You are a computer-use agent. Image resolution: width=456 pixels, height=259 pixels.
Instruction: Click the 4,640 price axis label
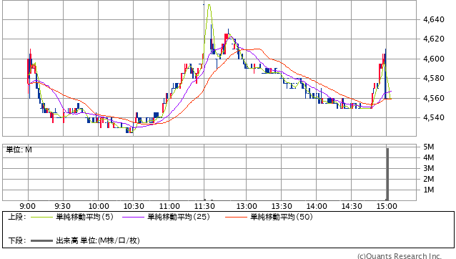434,19
